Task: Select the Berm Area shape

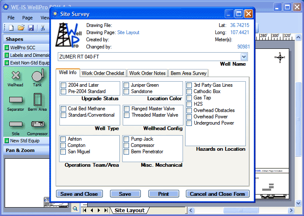Action: [38, 99]
